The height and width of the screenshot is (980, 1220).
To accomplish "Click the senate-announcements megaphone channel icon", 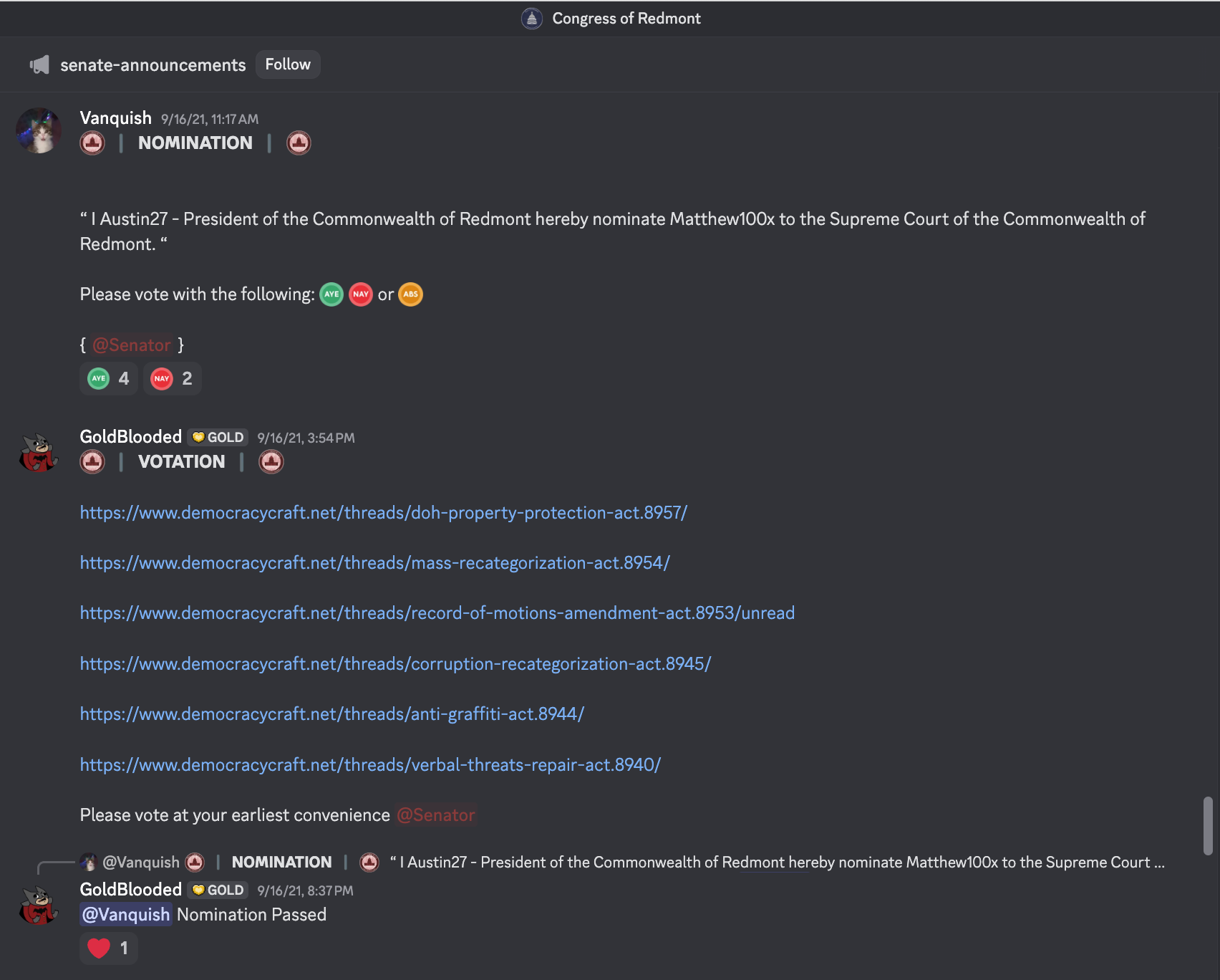I will pyautogui.click(x=39, y=65).
